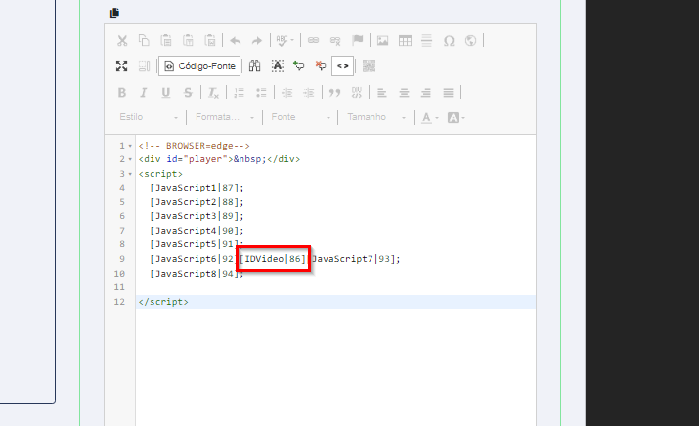This screenshot has width=699, height=426.
Task: Toggle block quote formatting
Action: point(334,92)
